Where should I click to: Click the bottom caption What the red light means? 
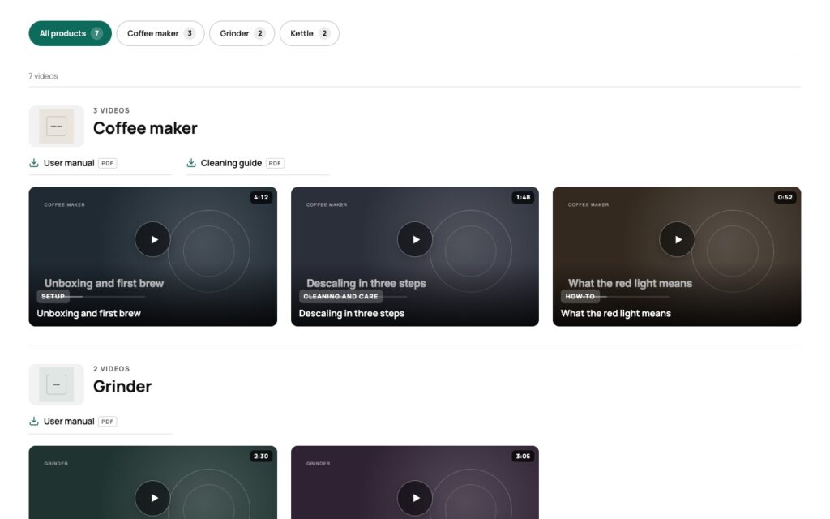[x=616, y=314]
